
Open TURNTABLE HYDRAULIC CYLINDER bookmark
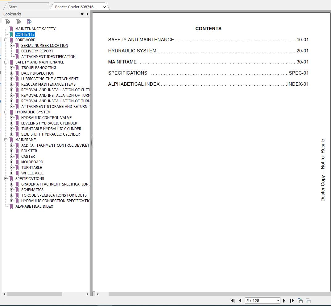click(51, 129)
